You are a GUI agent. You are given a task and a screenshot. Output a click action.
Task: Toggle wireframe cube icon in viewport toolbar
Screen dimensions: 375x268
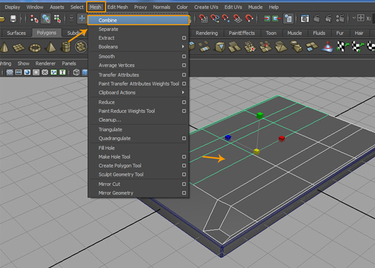point(76,72)
